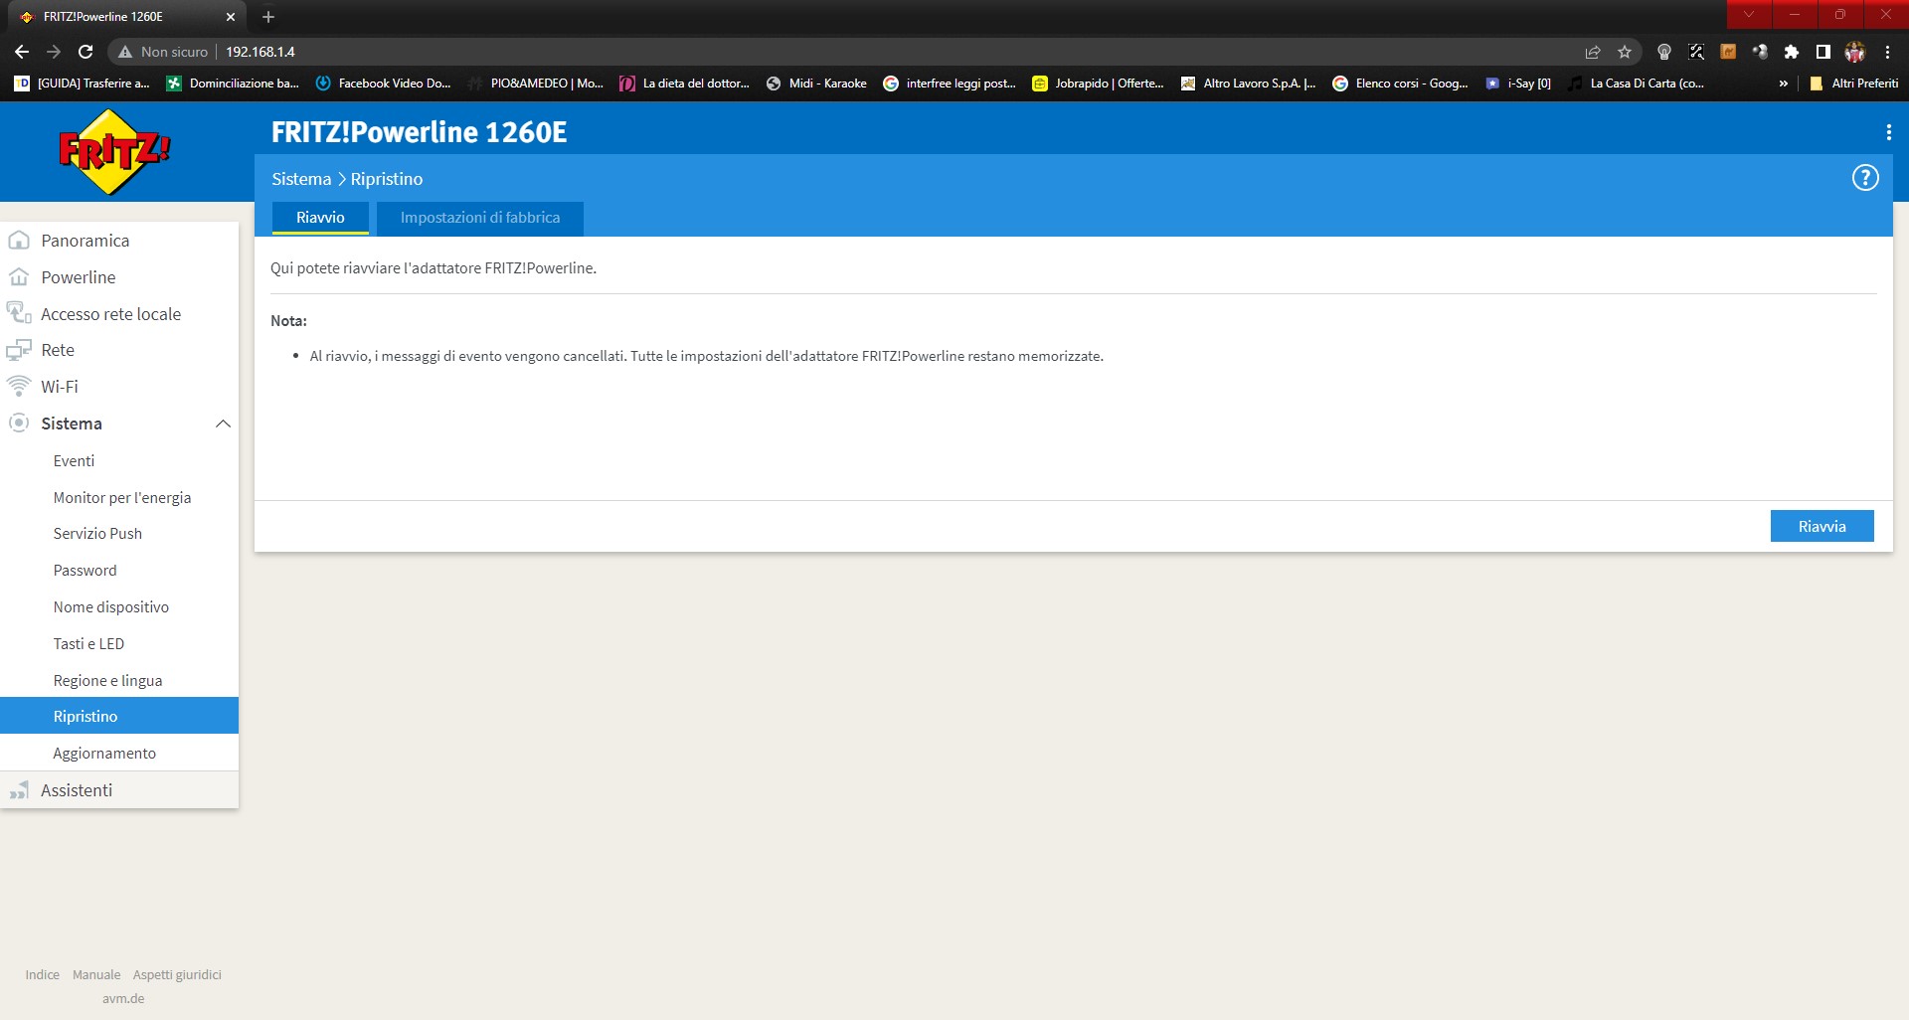Switch to Impostazioni di fabbrica tab
The image size is (1909, 1020).
[480, 218]
